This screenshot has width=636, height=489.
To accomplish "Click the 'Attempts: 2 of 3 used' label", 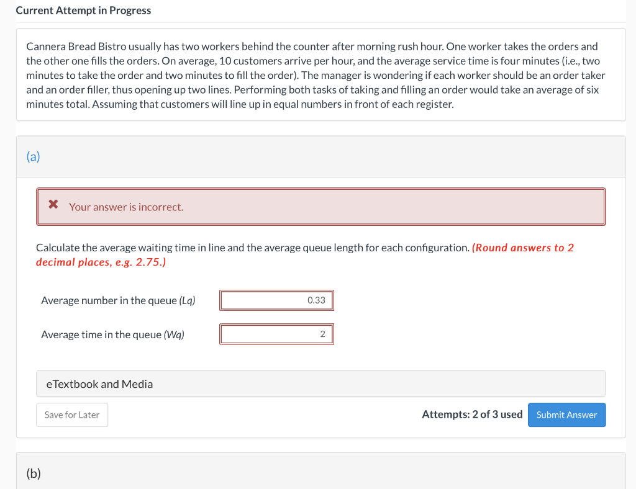I will (472, 414).
